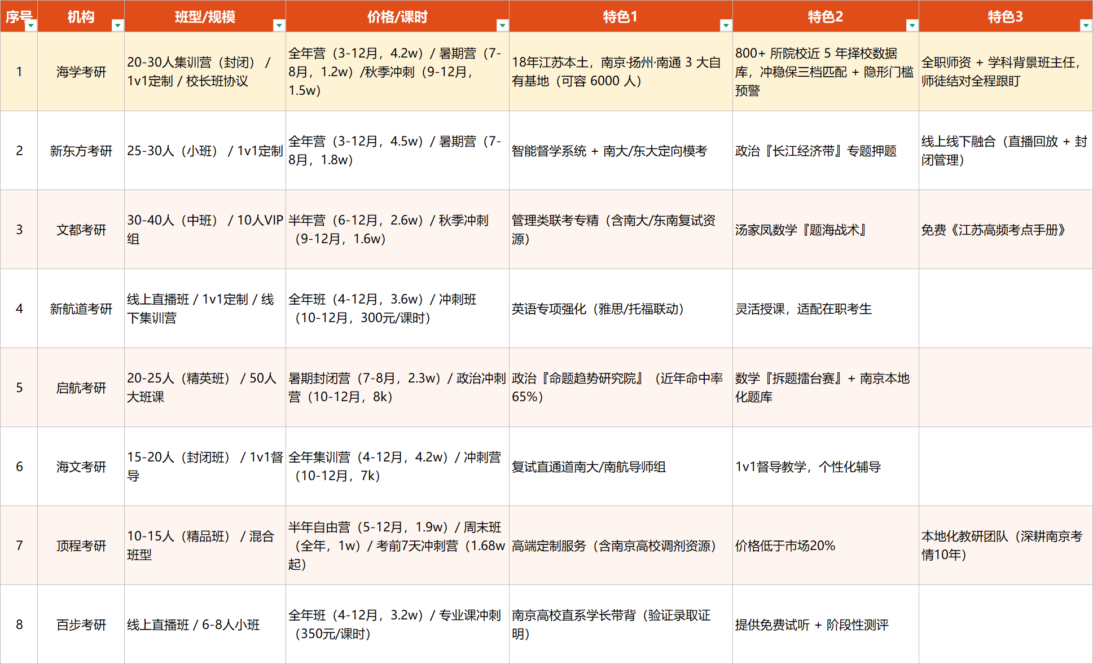Screen dimensions: 1093x664
Task: Select the 汤家凤数学『题海战术』 cell
Action: click(x=826, y=230)
